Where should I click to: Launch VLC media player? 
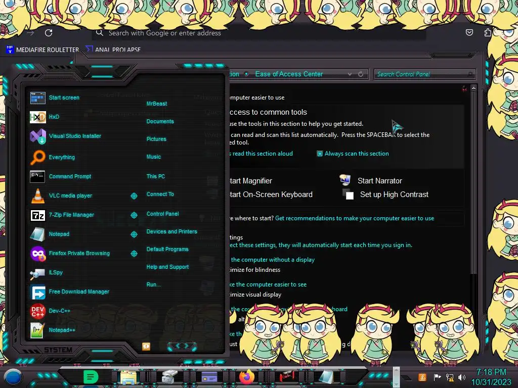[x=61, y=196]
